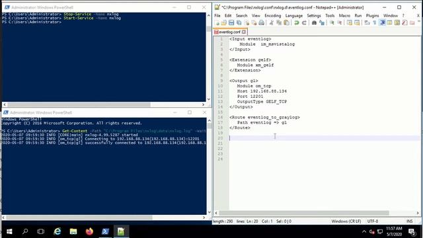The width and height of the screenshot is (423, 238).
Task: Cut selection with the scissors icon
Action: [x=272, y=23]
